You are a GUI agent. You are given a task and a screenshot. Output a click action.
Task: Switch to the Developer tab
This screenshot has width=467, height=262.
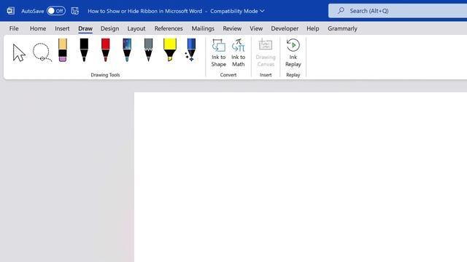(x=285, y=28)
